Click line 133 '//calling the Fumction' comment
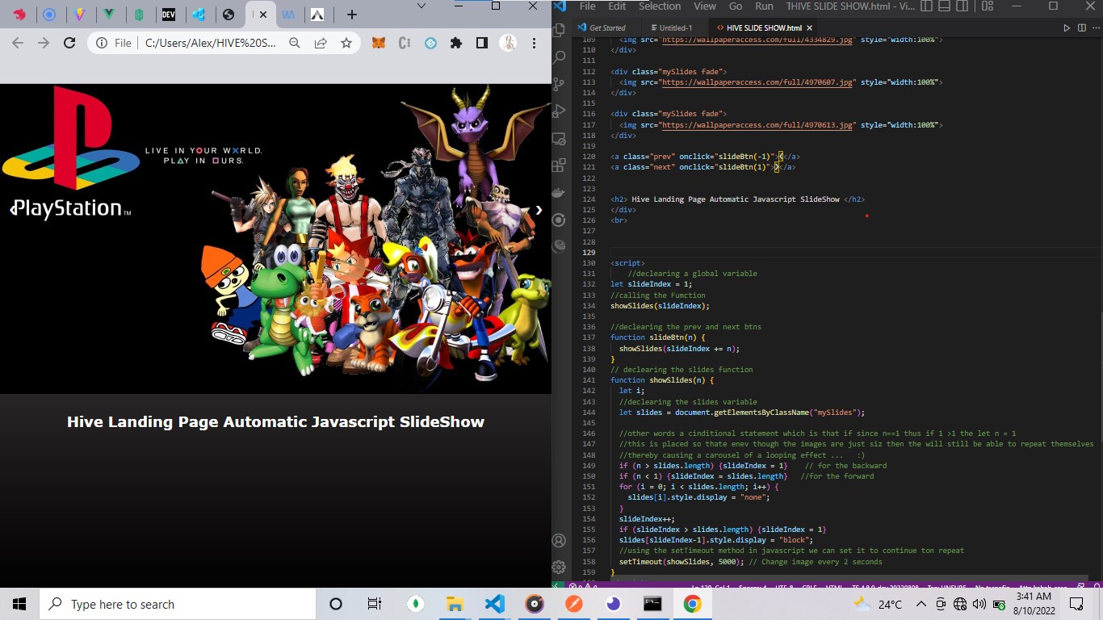1103x620 pixels. click(x=658, y=295)
